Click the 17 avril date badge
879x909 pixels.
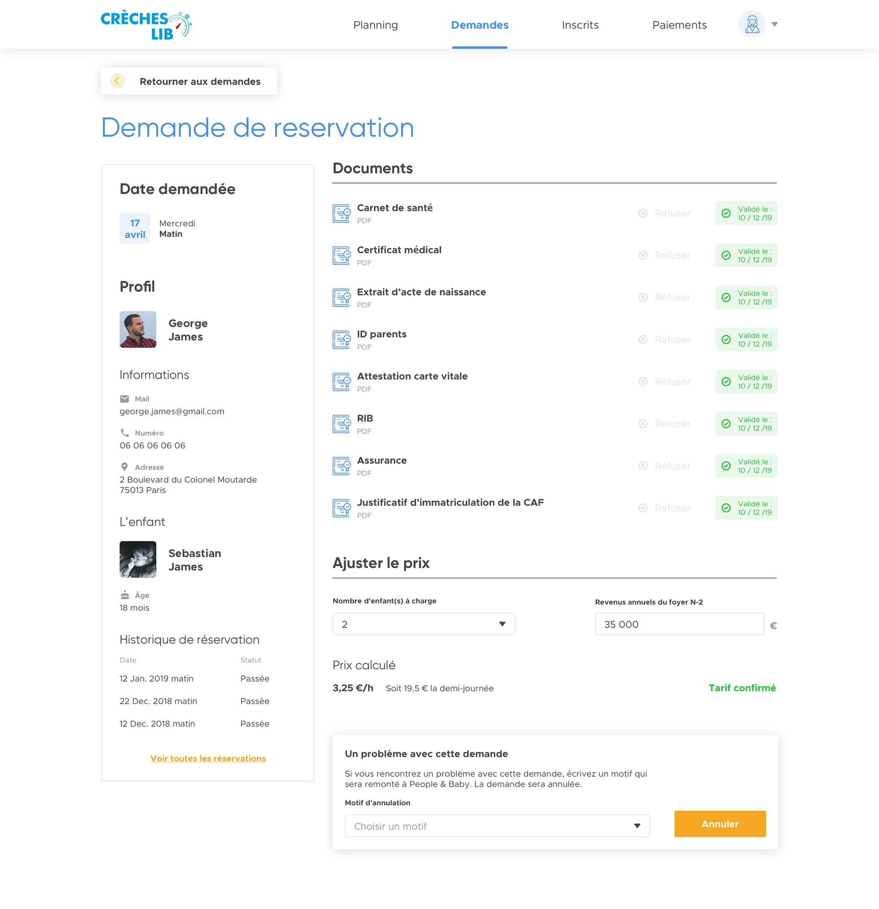coord(135,228)
